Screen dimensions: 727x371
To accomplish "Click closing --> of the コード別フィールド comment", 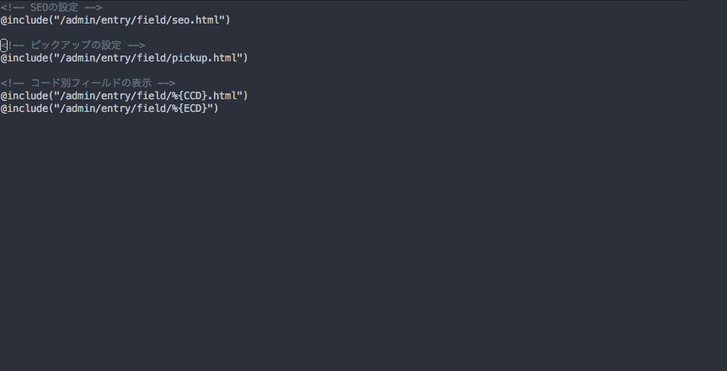I will pyautogui.click(x=167, y=83).
